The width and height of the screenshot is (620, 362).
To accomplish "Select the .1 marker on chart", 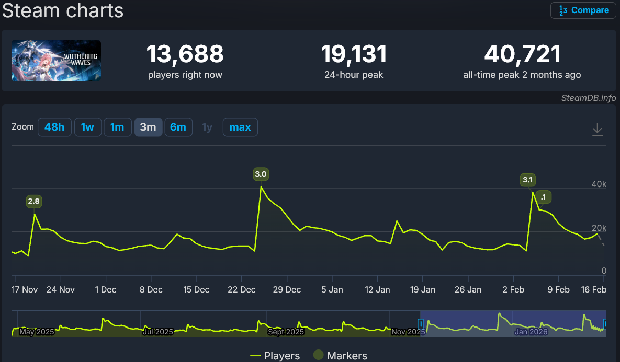I will click(543, 197).
